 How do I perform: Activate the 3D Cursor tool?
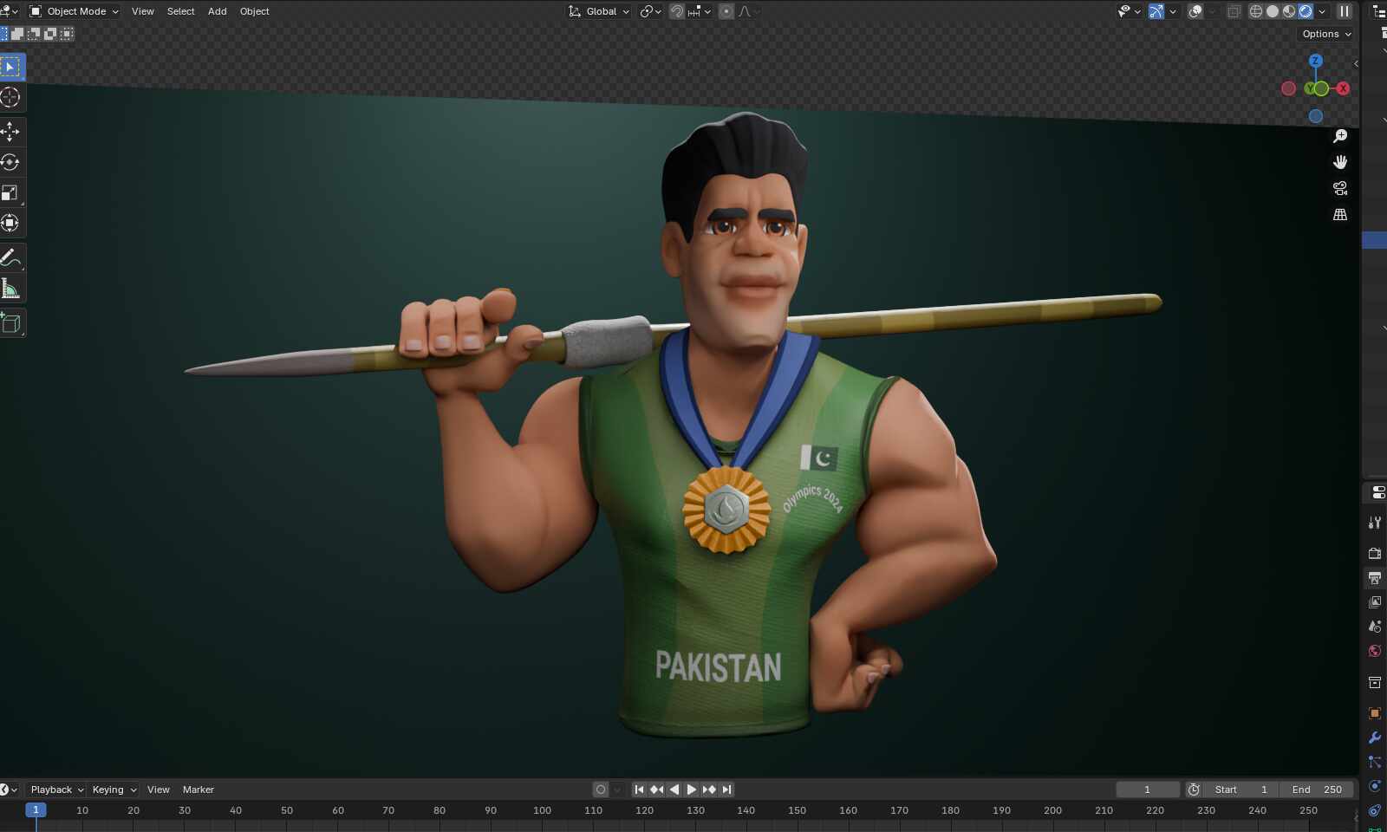click(10, 97)
